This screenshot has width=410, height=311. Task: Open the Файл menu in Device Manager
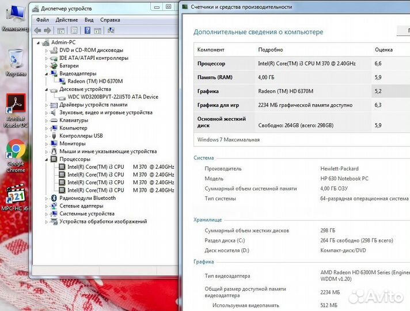point(43,20)
